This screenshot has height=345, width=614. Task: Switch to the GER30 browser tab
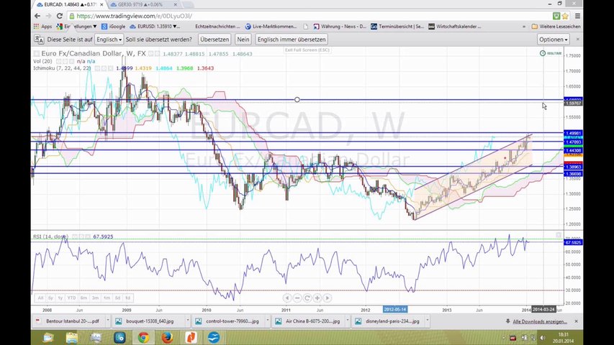pos(145,4)
